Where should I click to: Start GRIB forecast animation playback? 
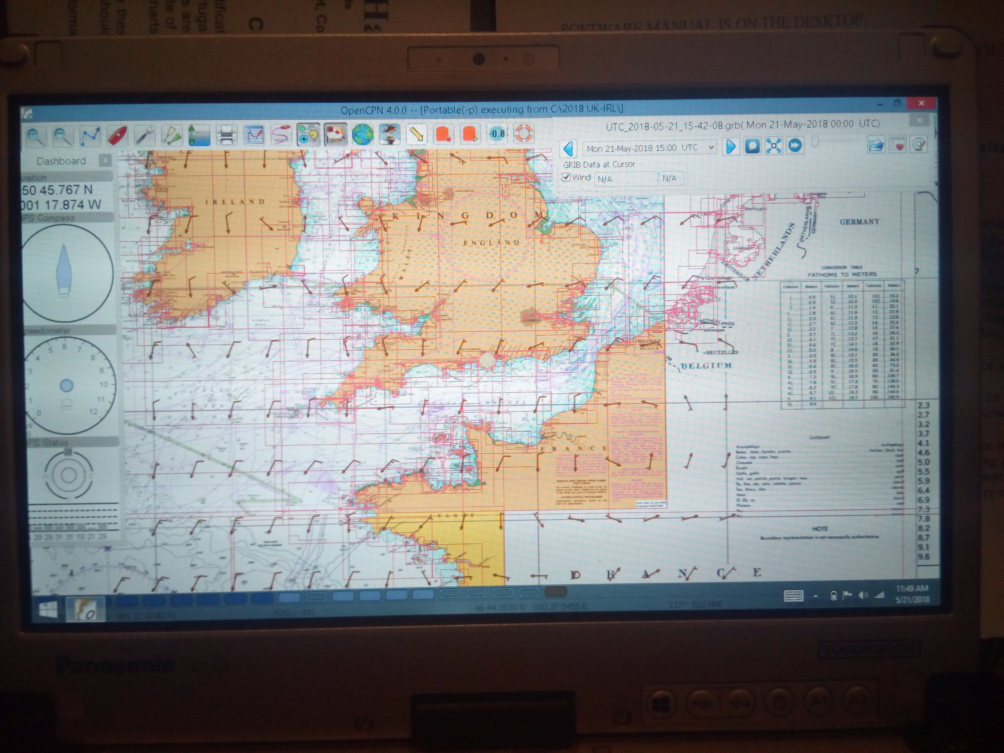(795, 145)
